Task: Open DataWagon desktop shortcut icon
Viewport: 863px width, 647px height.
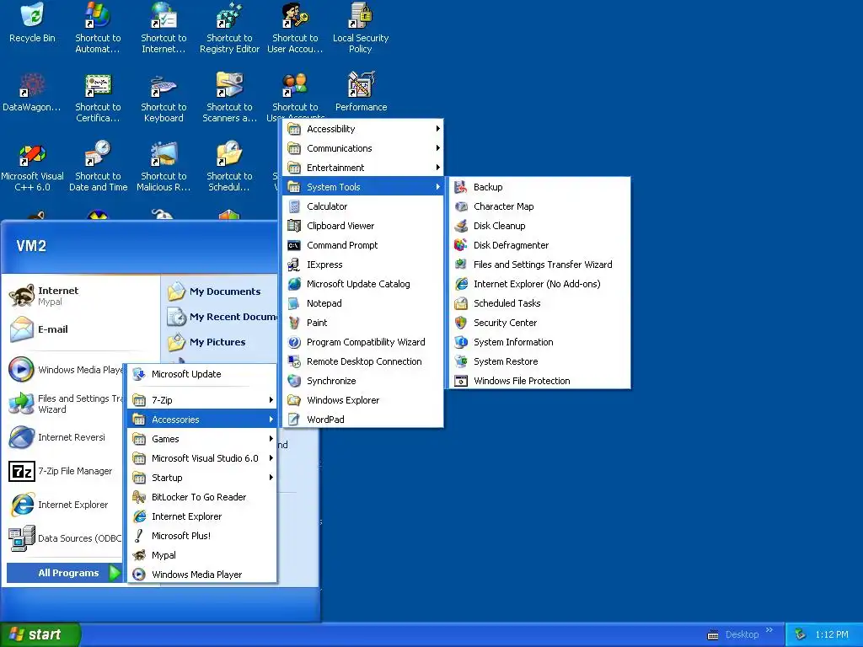Action: [32, 91]
